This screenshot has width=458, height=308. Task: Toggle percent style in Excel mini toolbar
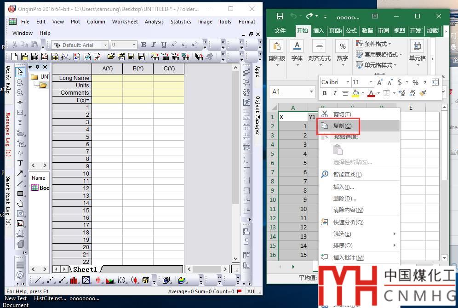coord(415,82)
